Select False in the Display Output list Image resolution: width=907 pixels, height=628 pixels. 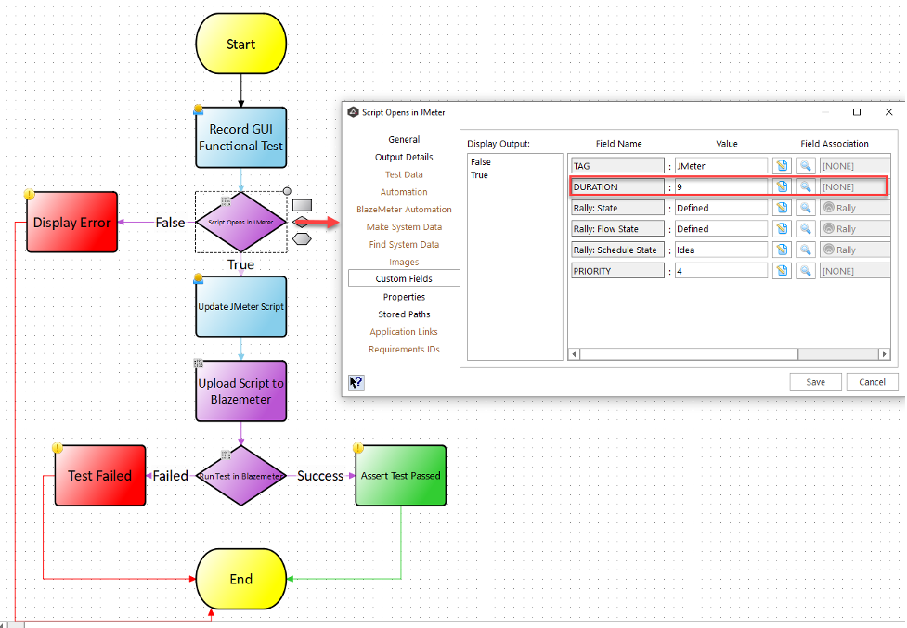[481, 162]
